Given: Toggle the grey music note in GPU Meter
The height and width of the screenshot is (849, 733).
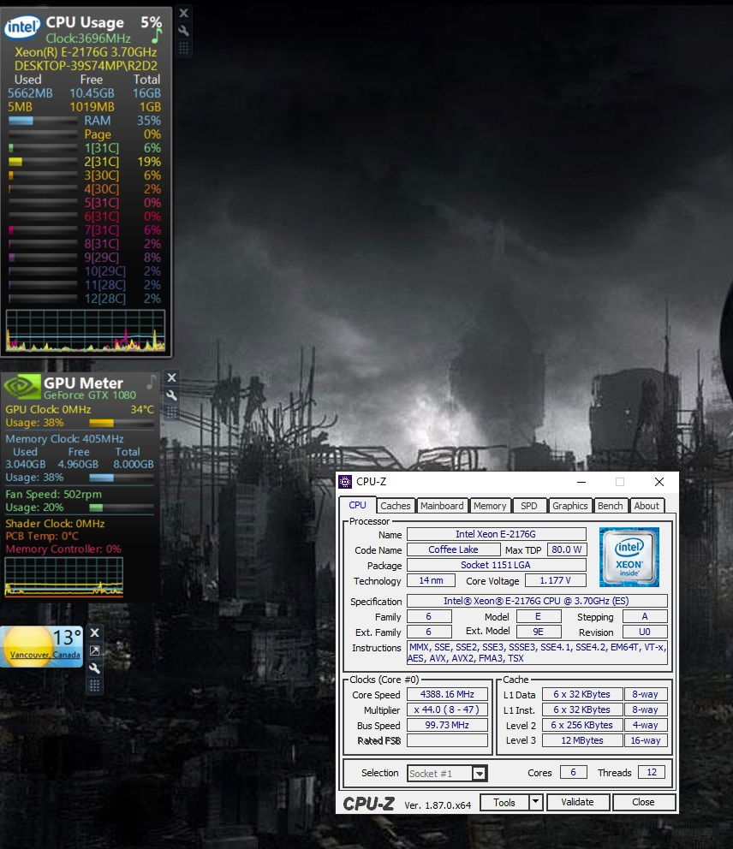Looking at the screenshot, I should coord(152,382).
